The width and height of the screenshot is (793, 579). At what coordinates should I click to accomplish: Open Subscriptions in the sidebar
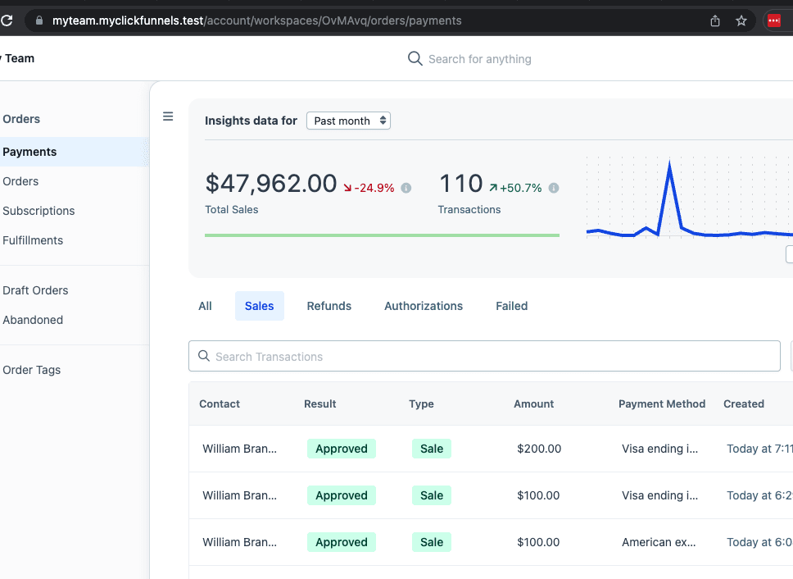(x=39, y=211)
